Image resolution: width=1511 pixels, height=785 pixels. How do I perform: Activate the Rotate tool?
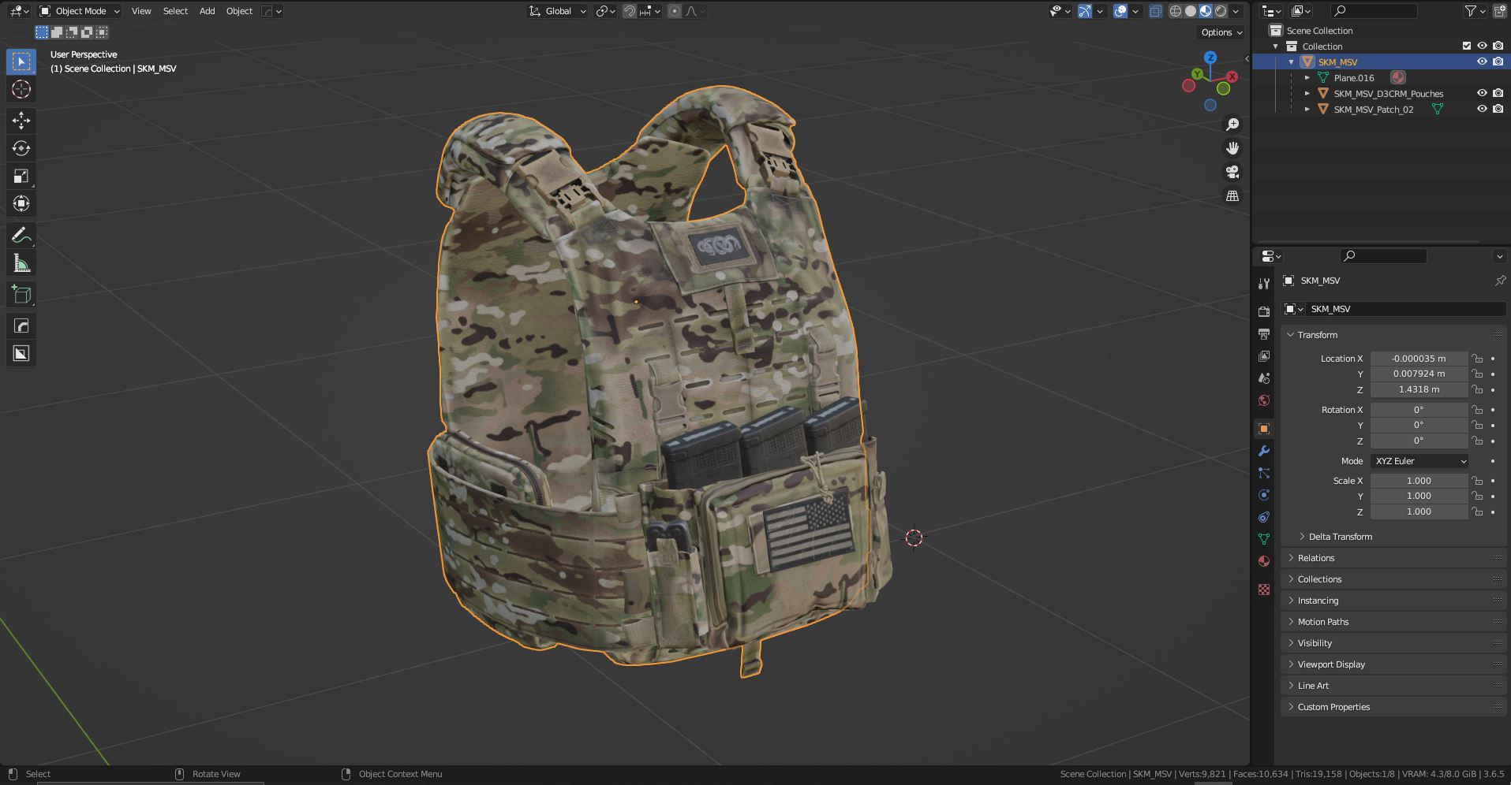[x=21, y=148]
